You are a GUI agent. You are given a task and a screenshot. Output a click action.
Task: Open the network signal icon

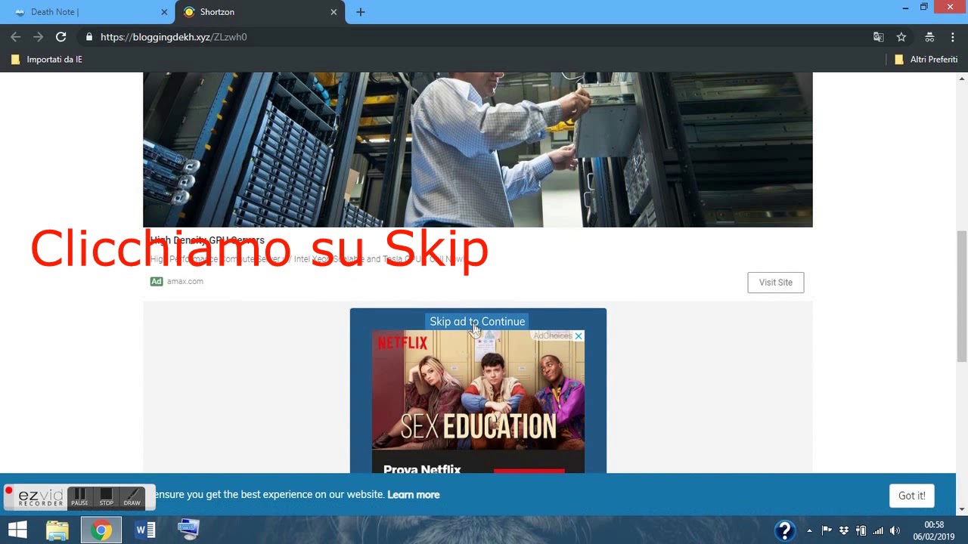click(878, 530)
